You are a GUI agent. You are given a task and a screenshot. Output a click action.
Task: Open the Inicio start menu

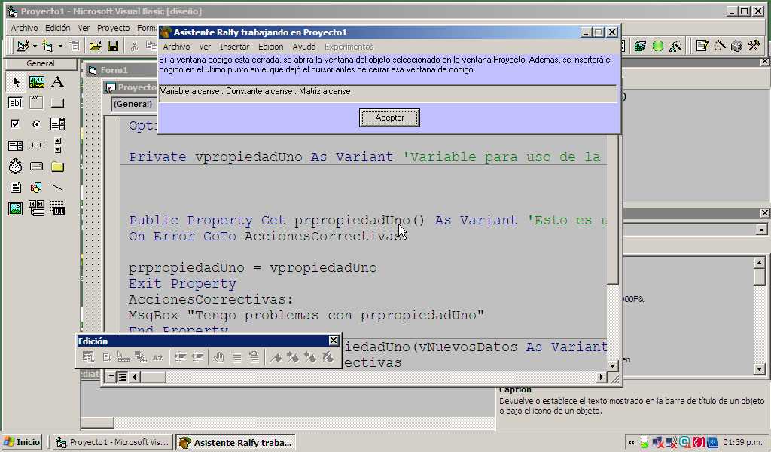point(22,442)
